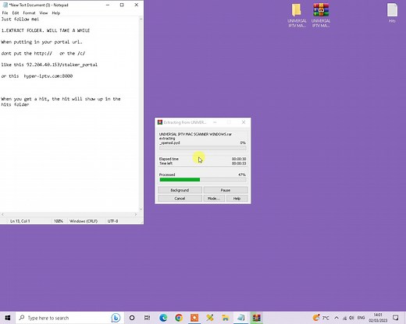Open File Explorer from the taskbar
406x324 pixels.
point(226,318)
